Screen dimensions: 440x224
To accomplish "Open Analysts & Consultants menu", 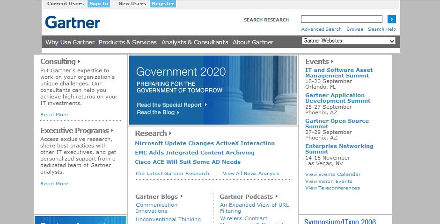I will pos(195,42).
